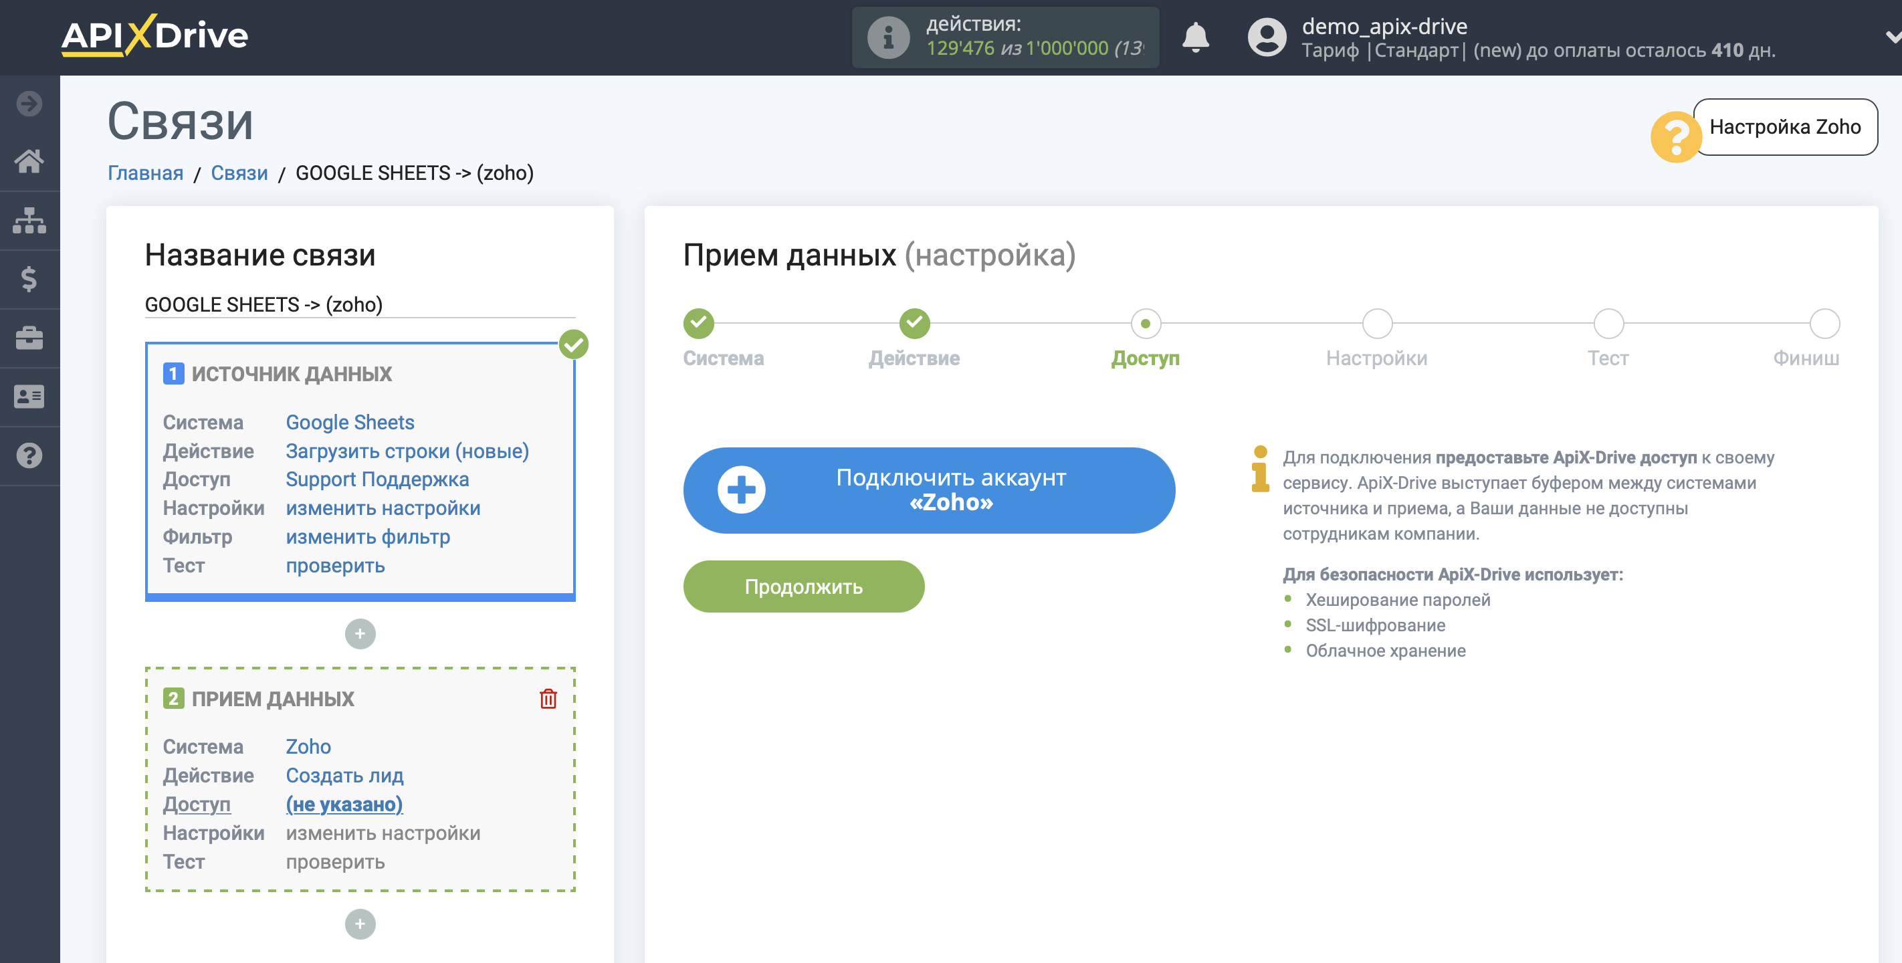Click the Связи breadcrumb link
The image size is (1902, 963).
[x=239, y=172]
